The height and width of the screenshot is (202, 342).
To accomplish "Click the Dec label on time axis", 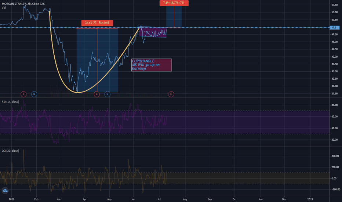I will pos(284,199).
